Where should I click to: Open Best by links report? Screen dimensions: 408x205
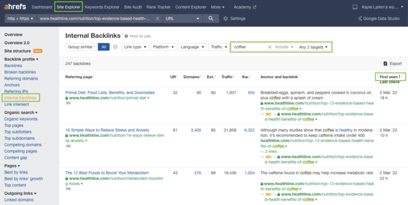[x=16, y=172]
